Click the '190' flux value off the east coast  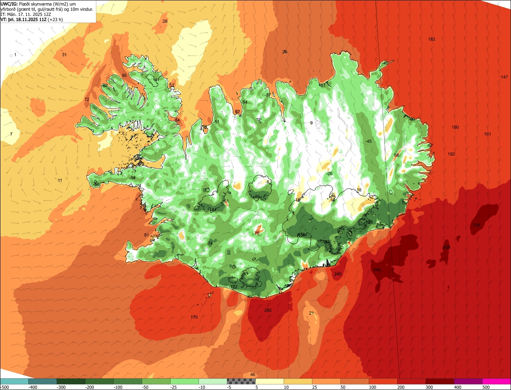click(455, 127)
